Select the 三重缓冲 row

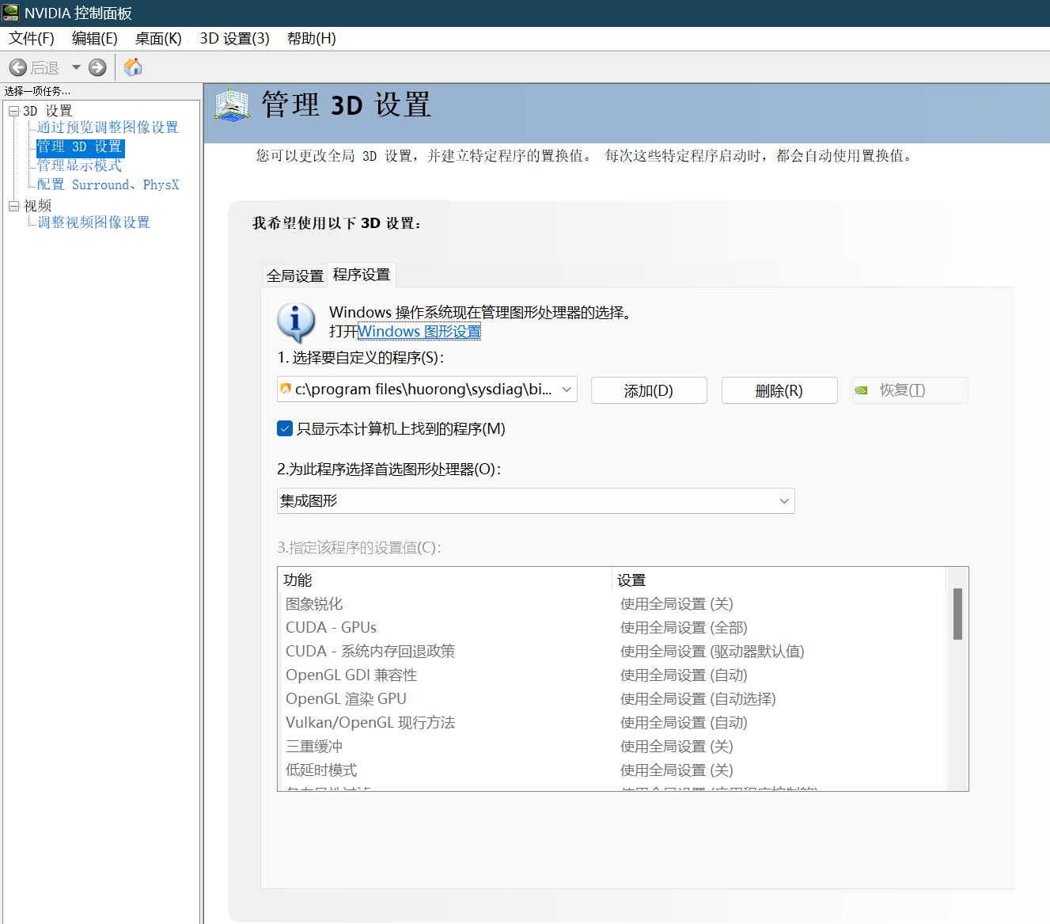[x=612, y=747]
